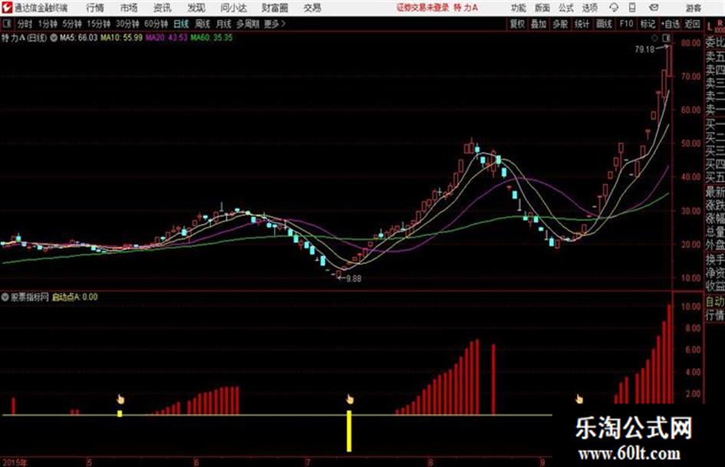Click the 启动点A: 0.00 indicator value
Viewport: 725px width, 467px height.
point(74,297)
